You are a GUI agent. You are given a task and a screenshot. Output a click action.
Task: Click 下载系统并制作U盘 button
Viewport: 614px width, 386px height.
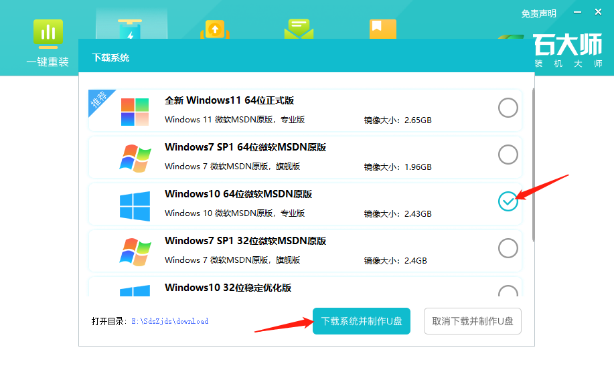point(361,321)
